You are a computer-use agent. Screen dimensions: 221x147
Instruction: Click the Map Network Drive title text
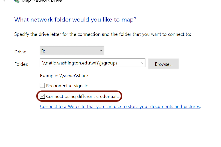click(42, 1)
